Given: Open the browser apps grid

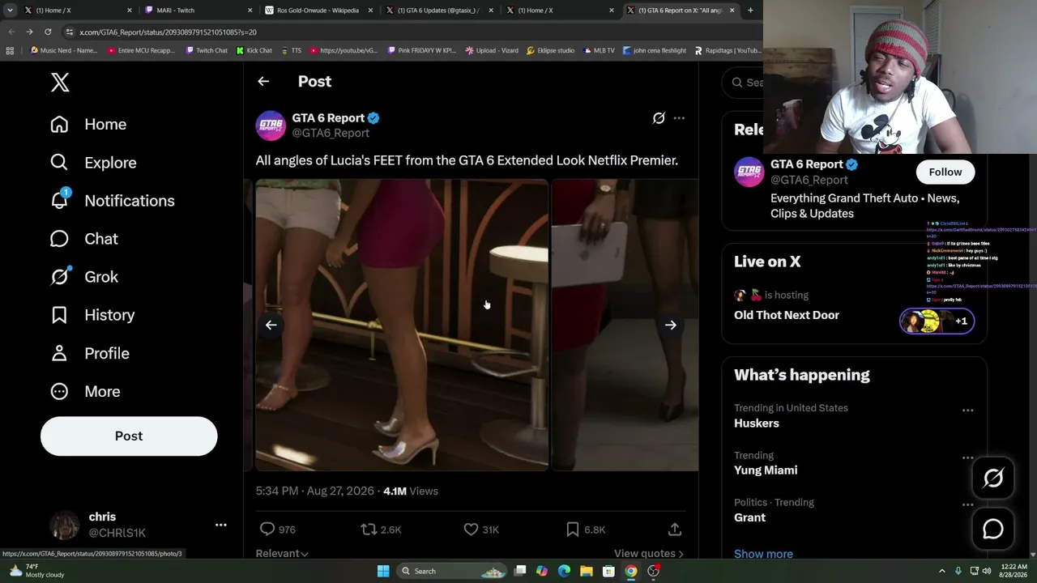Looking at the screenshot, I should coord(10,50).
